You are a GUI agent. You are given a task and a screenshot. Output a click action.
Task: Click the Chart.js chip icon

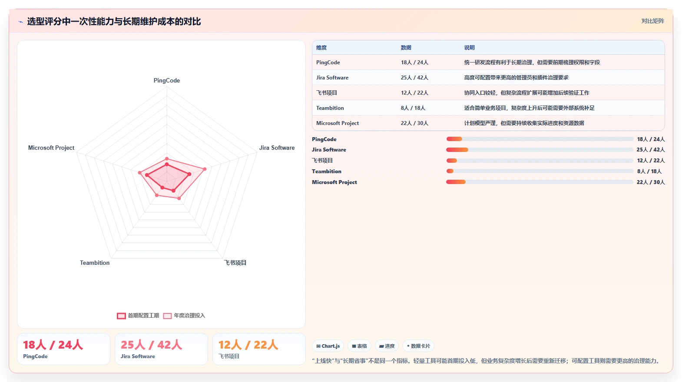[x=318, y=346]
